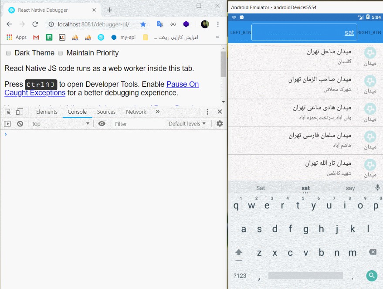This screenshot has width=383, height=289.
Task: Tap the icon beside میدان ساحل تهران
Action: click(370, 53)
